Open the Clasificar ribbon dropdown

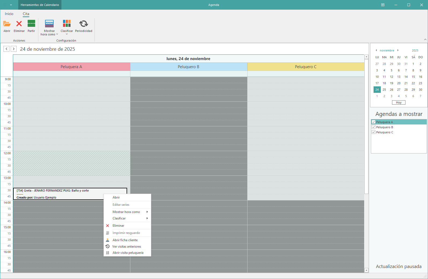(x=67, y=27)
